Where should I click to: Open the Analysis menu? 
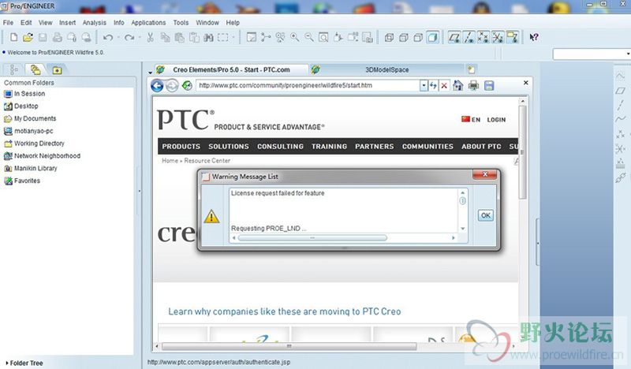tap(94, 23)
